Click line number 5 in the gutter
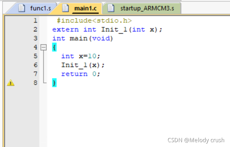 click(35, 56)
